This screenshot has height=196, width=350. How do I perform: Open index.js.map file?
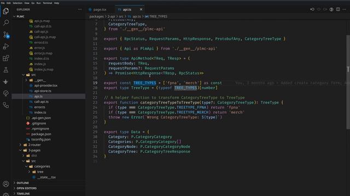44,69
